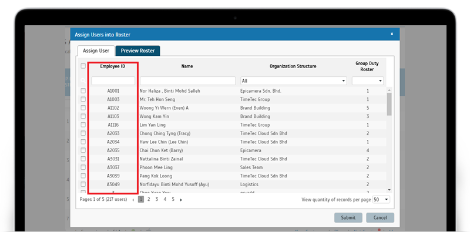This screenshot has width=470, height=232.
Task: Select current page 1 in pagination
Action: tap(141, 199)
